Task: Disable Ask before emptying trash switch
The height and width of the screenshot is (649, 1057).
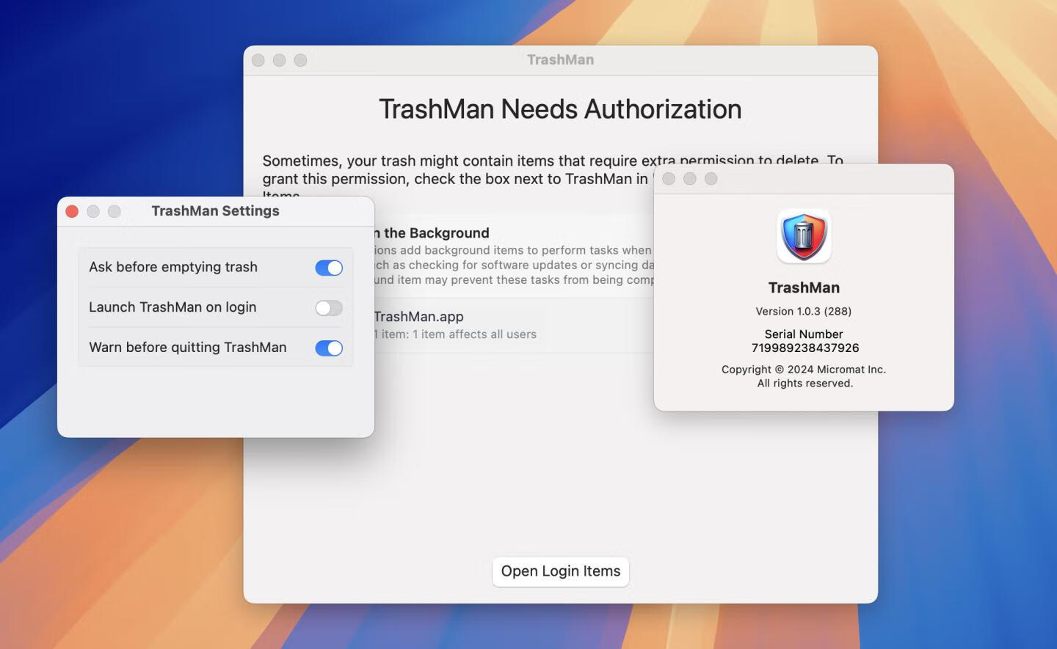Action: point(329,268)
